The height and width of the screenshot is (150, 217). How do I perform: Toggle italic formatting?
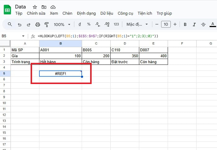point(194,24)
